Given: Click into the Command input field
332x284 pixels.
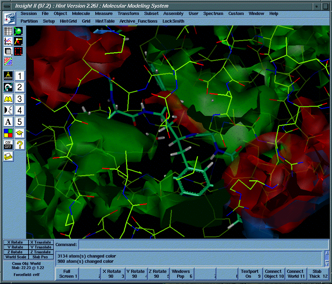Looking at the screenshot, I should [203, 245].
